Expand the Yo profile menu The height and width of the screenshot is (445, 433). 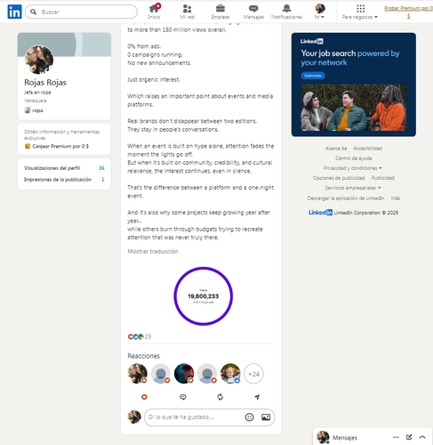coord(319,12)
